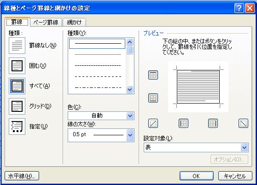The image size is (257, 185).
Task: Open the 色 (color) dropdown set to 自動
Action: click(101, 116)
